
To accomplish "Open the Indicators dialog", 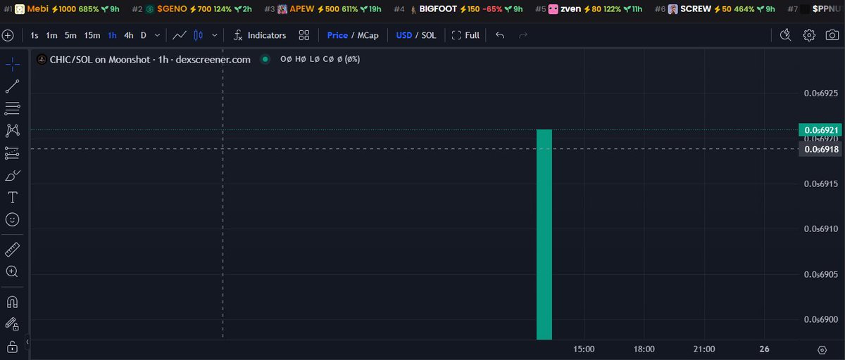I will (259, 35).
